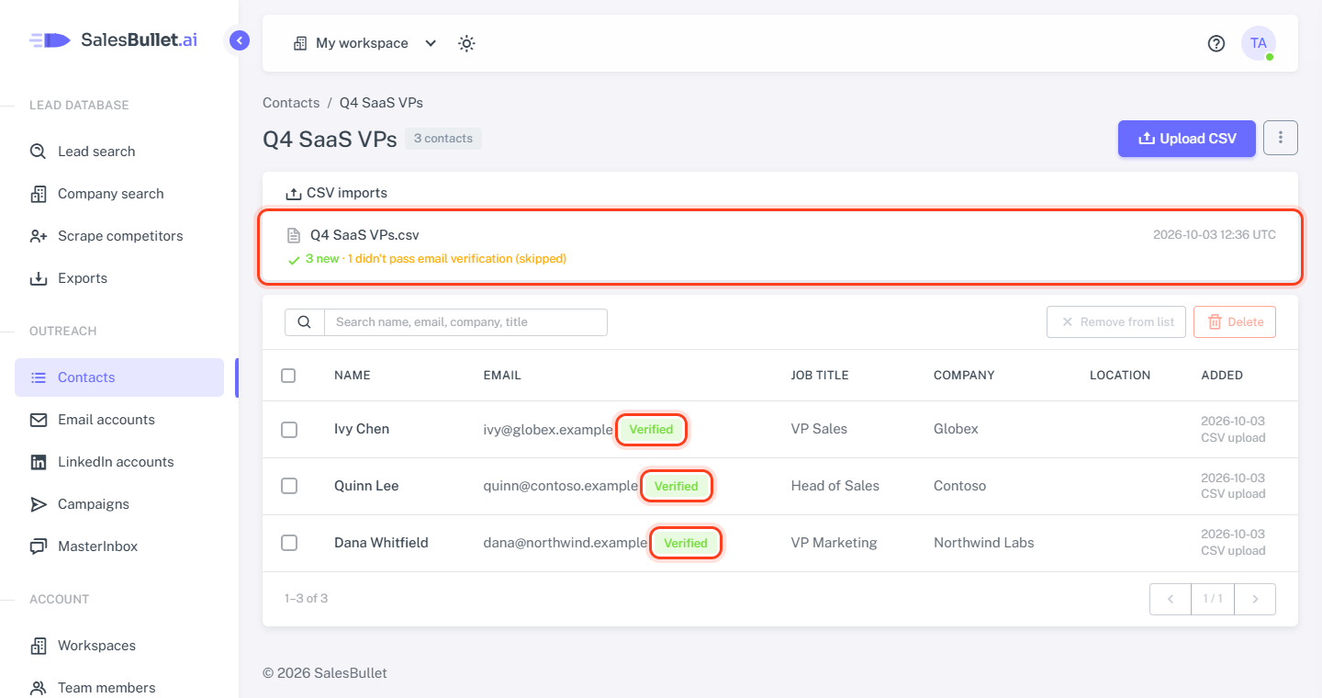Image resolution: width=1322 pixels, height=698 pixels.
Task: Click the Northwind Labs company cell
Action: pyautogui.click(x=984, y=543)
